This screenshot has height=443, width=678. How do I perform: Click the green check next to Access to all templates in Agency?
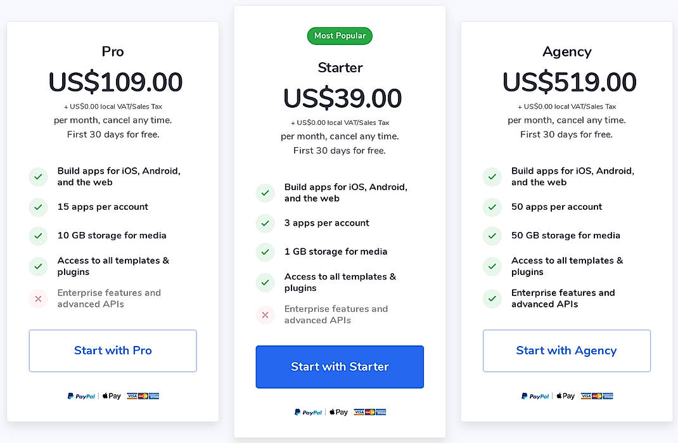(492, 266)
